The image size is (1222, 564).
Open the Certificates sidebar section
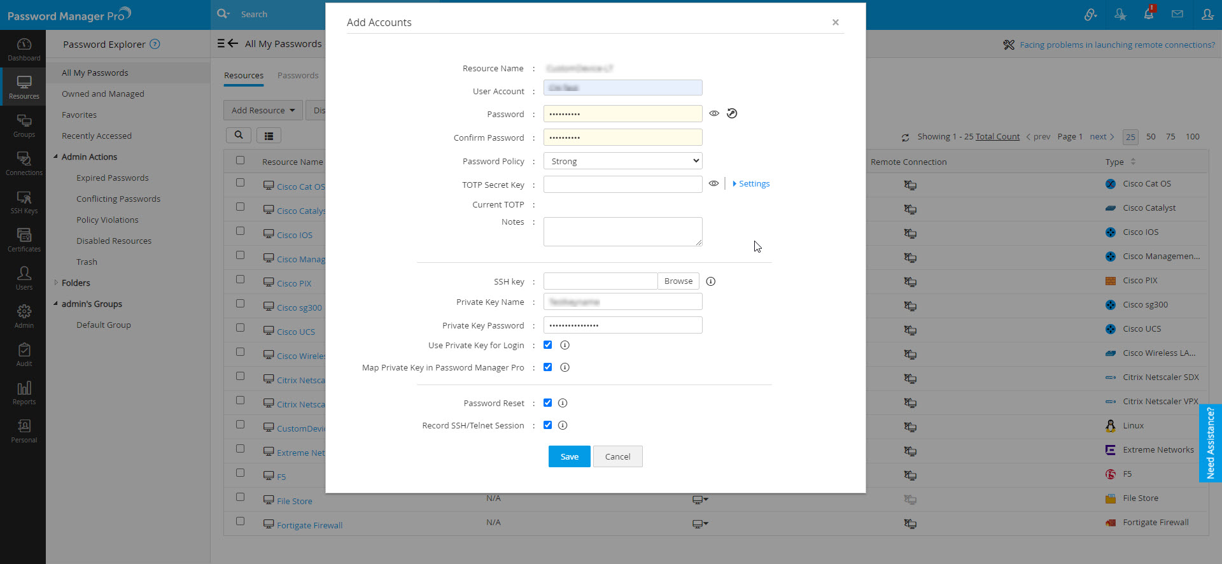point(24,240)
